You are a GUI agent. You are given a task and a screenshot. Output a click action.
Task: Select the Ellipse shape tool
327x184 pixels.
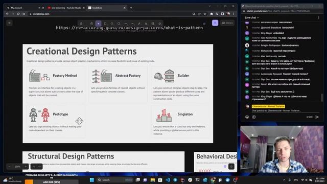pos(119,24)
